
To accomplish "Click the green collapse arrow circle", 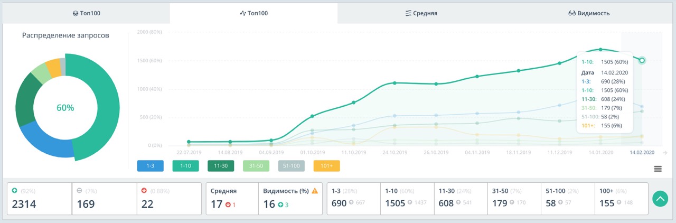I will [660, 199].
